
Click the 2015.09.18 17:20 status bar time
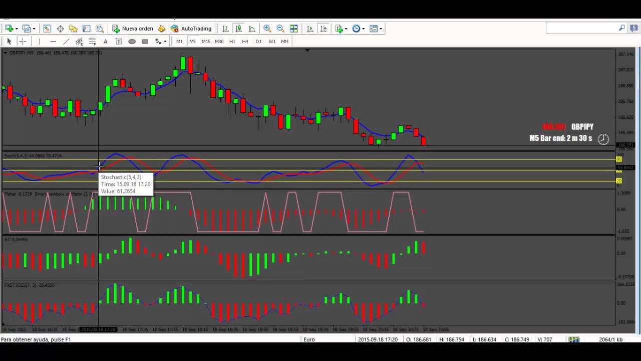point(378,339)
